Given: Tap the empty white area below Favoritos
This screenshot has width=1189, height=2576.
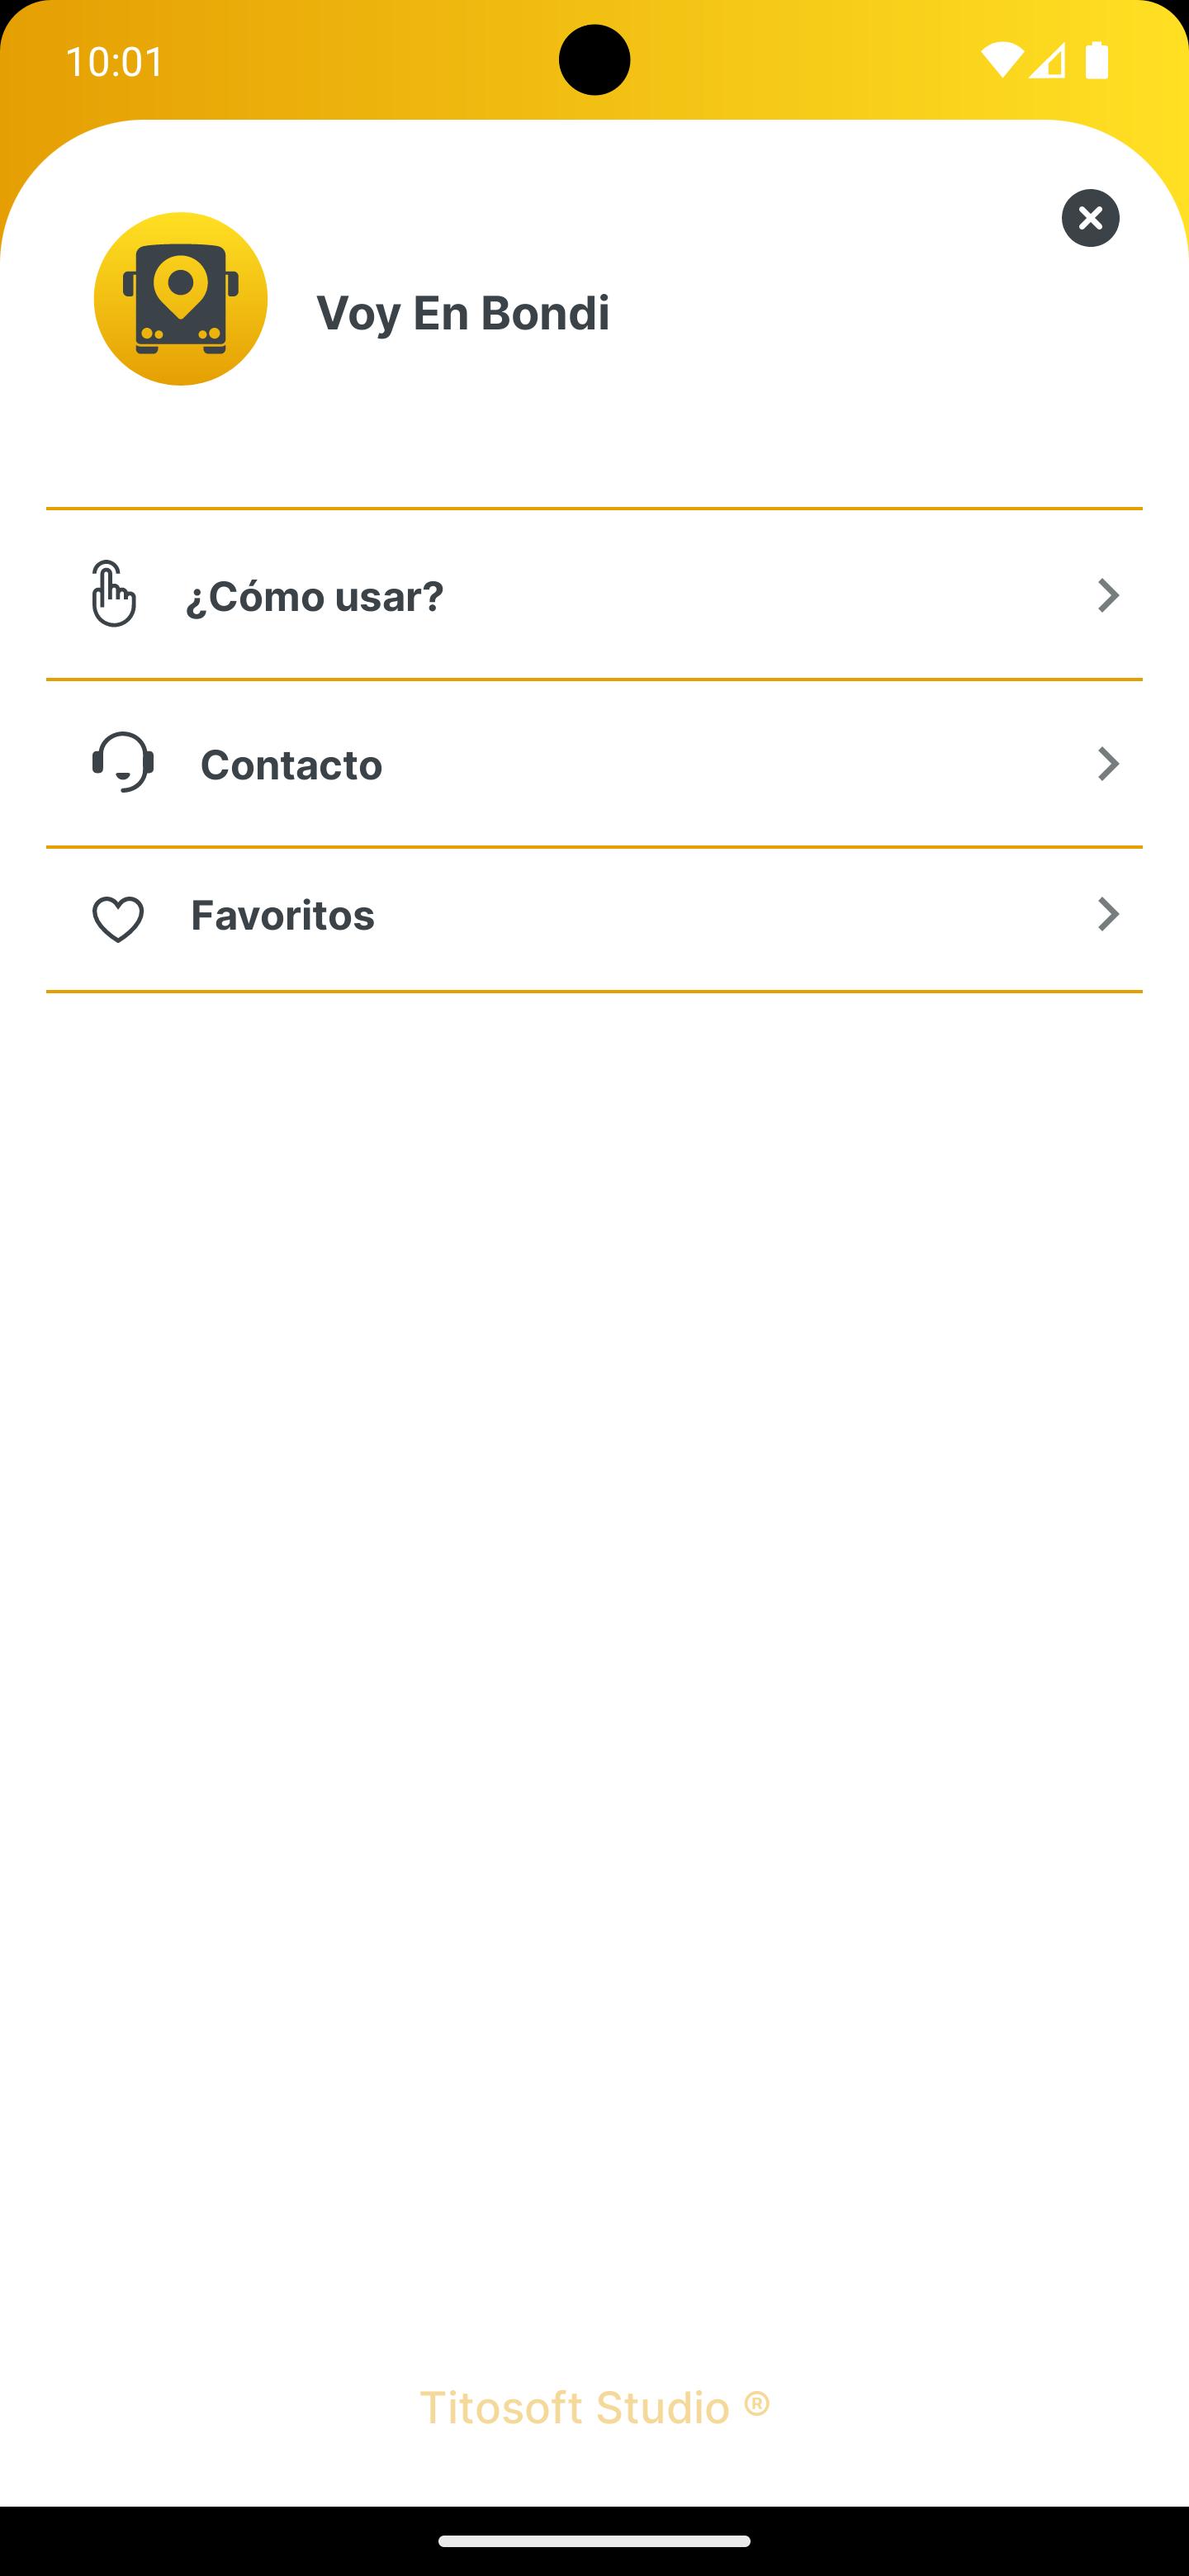Looking at the screenshot, I should [594, 1600].
